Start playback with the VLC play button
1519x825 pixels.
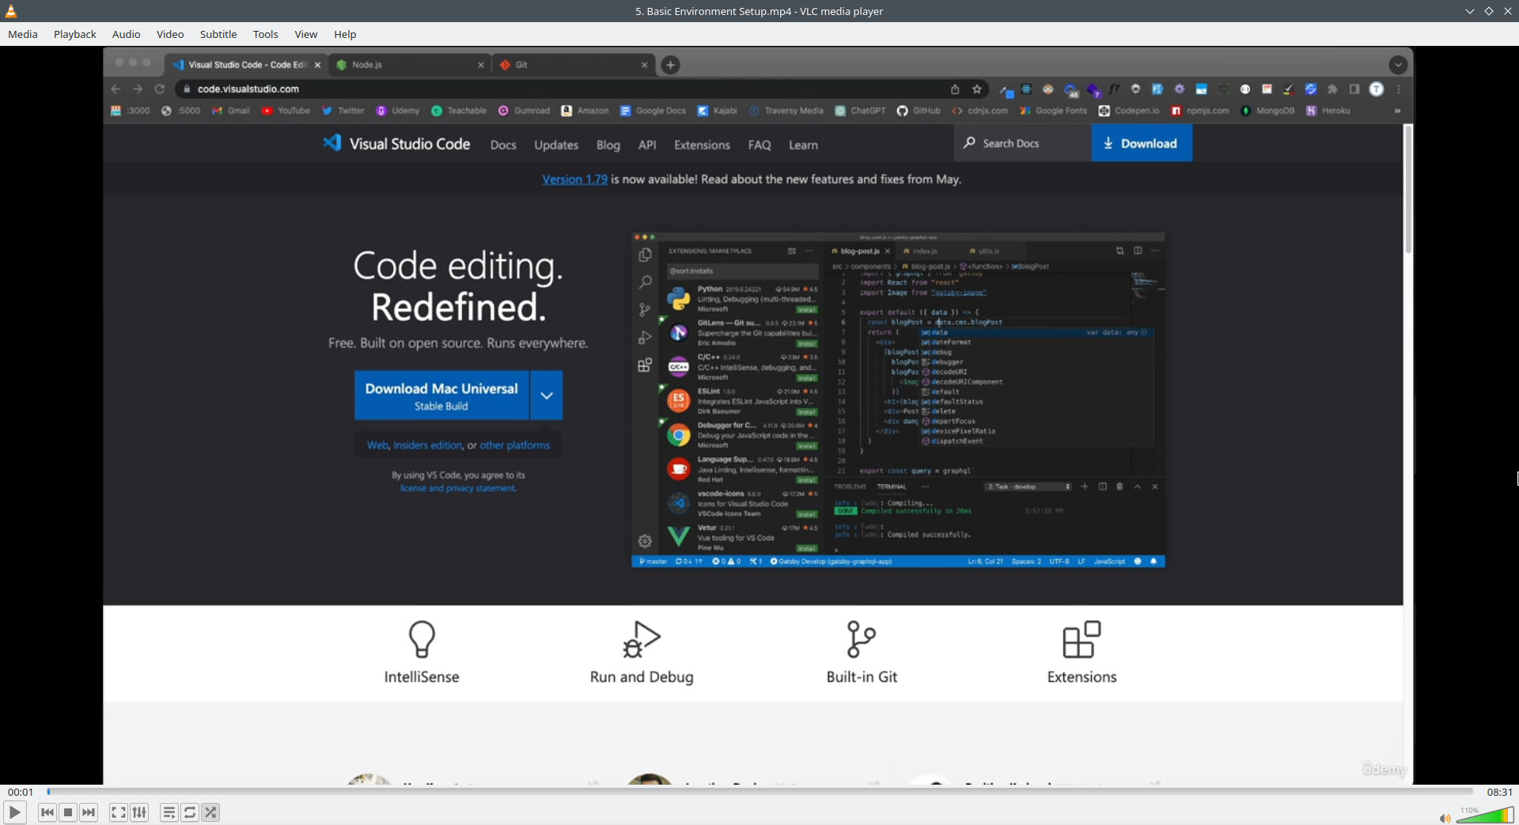(x=14, y=812)
